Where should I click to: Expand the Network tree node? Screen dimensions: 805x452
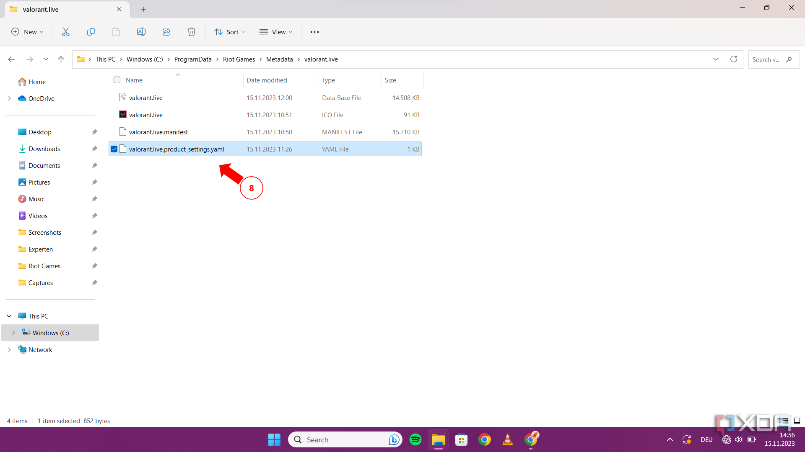click(x=9, y=350)
